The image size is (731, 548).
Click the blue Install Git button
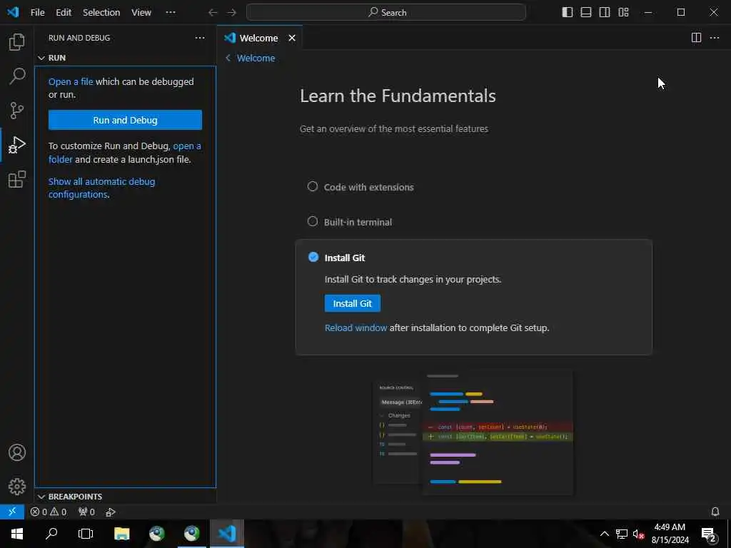click(x=353, y=303)
